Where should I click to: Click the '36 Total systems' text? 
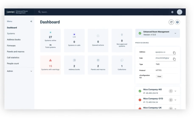[50, 46]
